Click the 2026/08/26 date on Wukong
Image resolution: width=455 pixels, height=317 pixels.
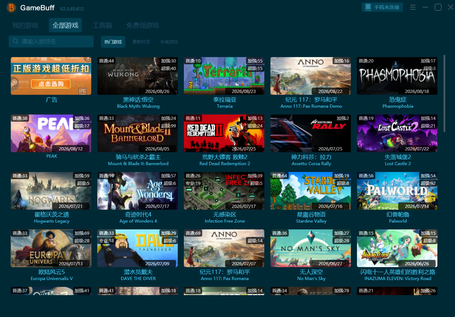(157, 91)
